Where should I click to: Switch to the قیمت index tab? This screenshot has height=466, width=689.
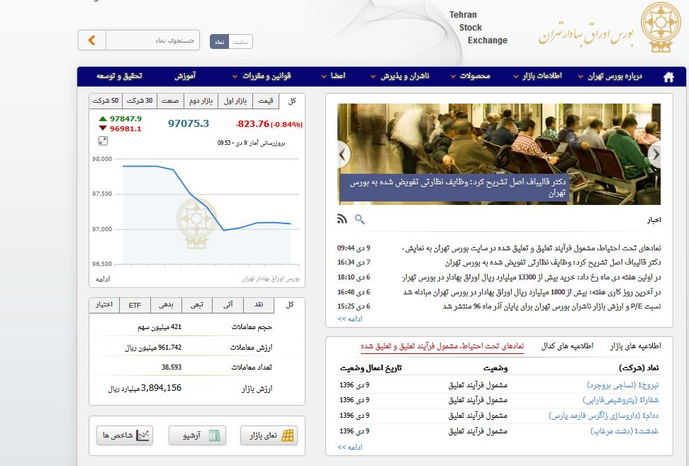[x=265, y=101]
